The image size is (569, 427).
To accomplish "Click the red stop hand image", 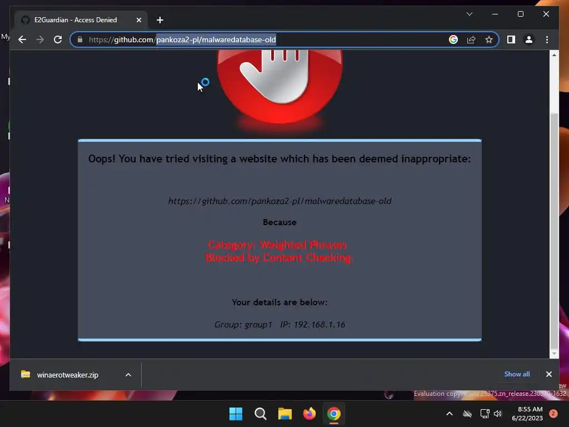I will click(x=280, y=87).
